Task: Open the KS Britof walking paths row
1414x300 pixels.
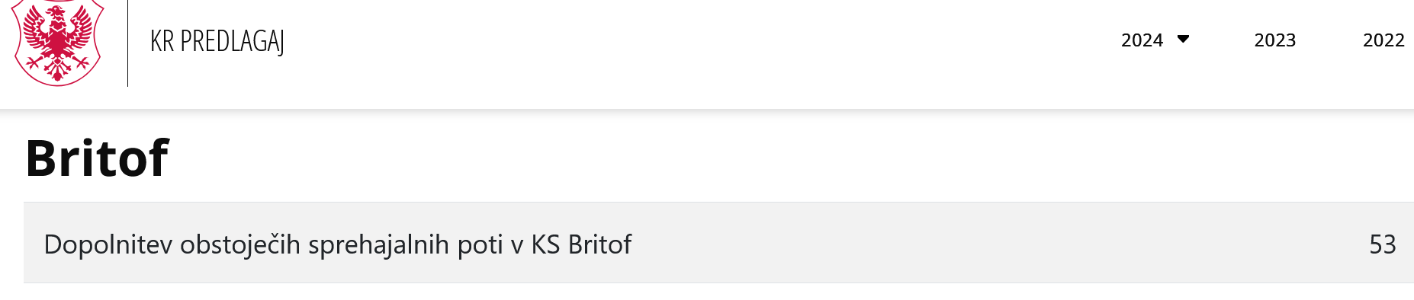Action: [x=718, y=243]
